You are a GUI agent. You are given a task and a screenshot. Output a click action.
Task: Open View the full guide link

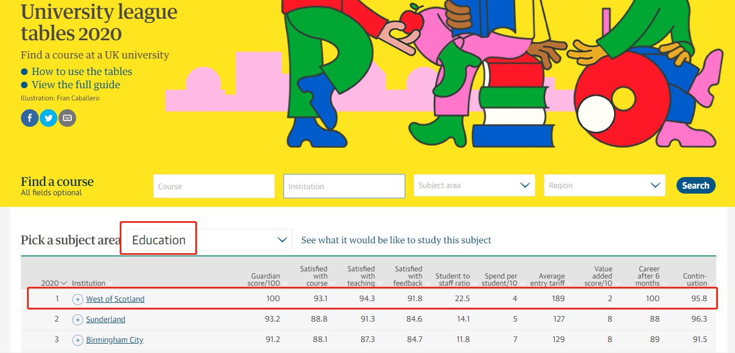76,85
